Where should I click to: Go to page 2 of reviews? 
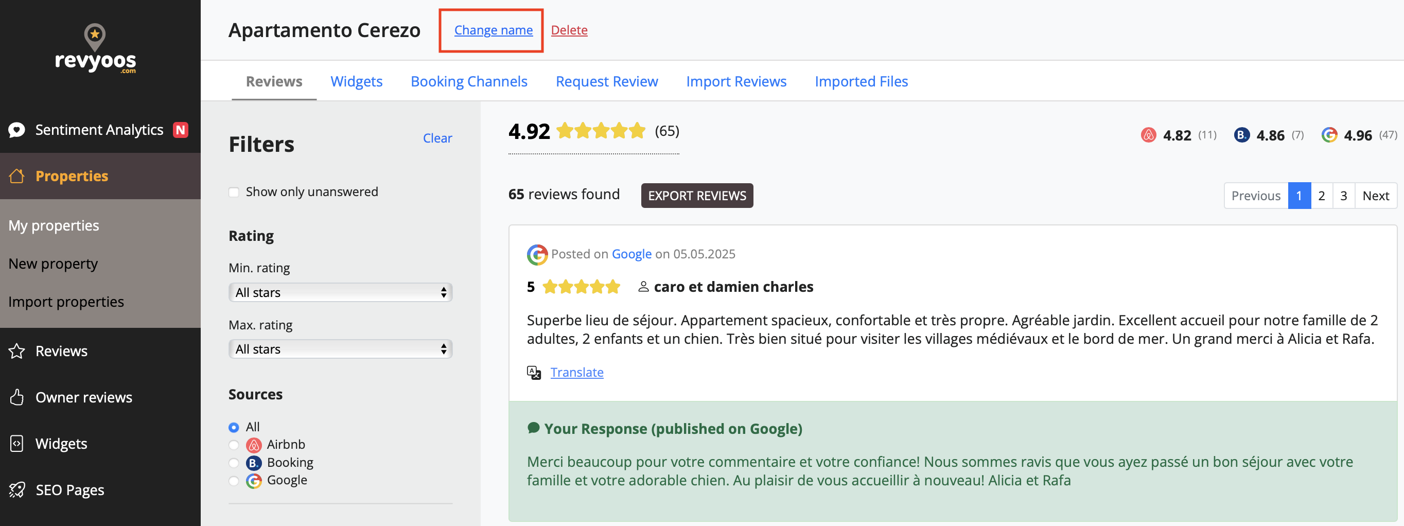coord(1321,196)
